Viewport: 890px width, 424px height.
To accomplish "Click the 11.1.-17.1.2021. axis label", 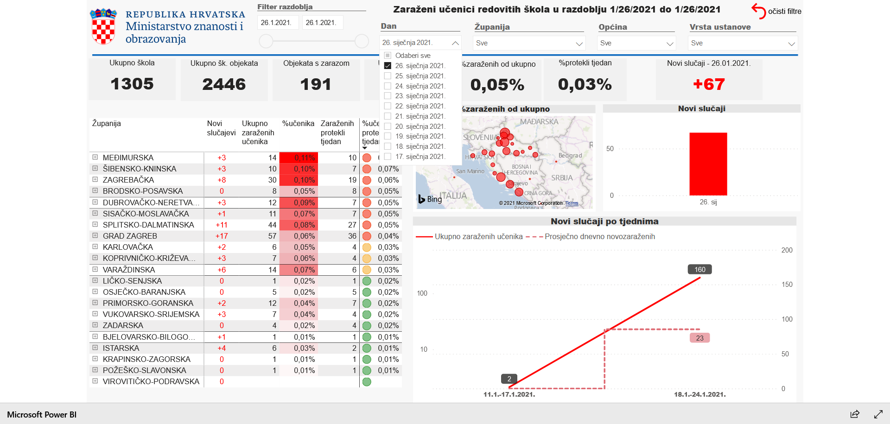I will pos(509,394).
